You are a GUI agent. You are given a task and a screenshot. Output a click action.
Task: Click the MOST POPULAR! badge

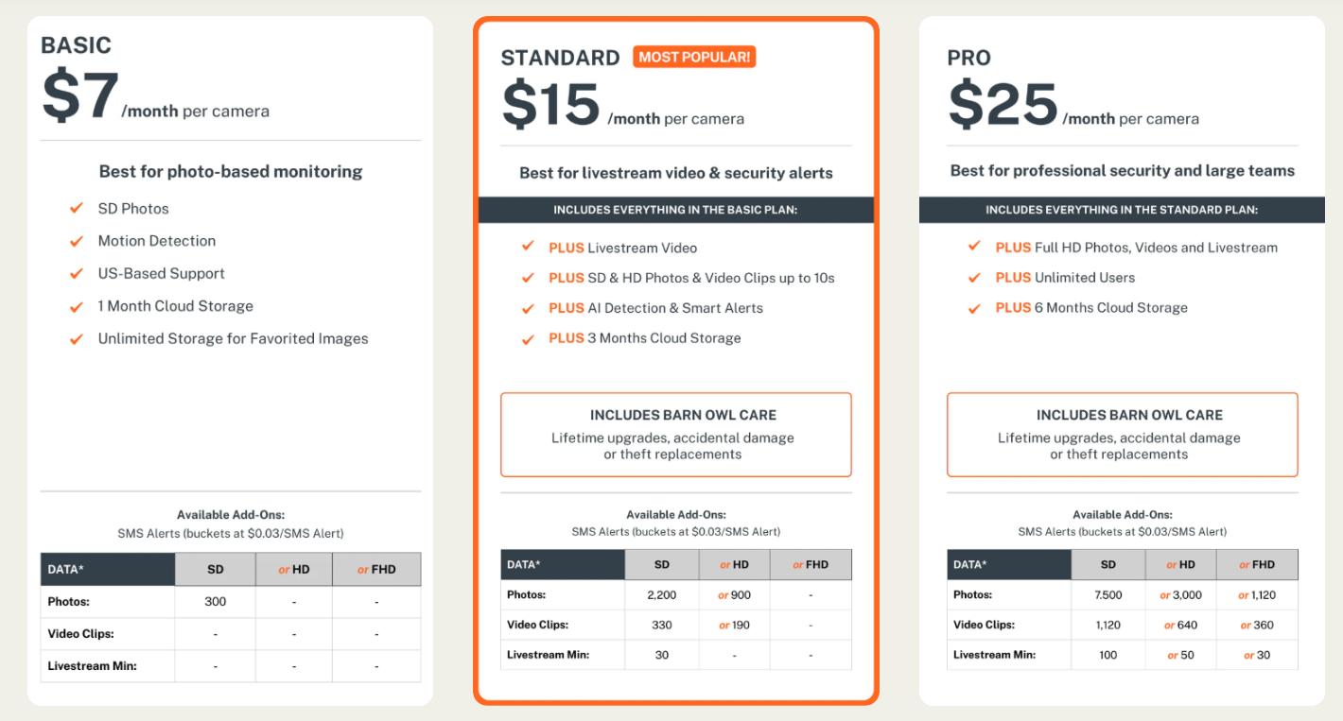coord(694,57)
